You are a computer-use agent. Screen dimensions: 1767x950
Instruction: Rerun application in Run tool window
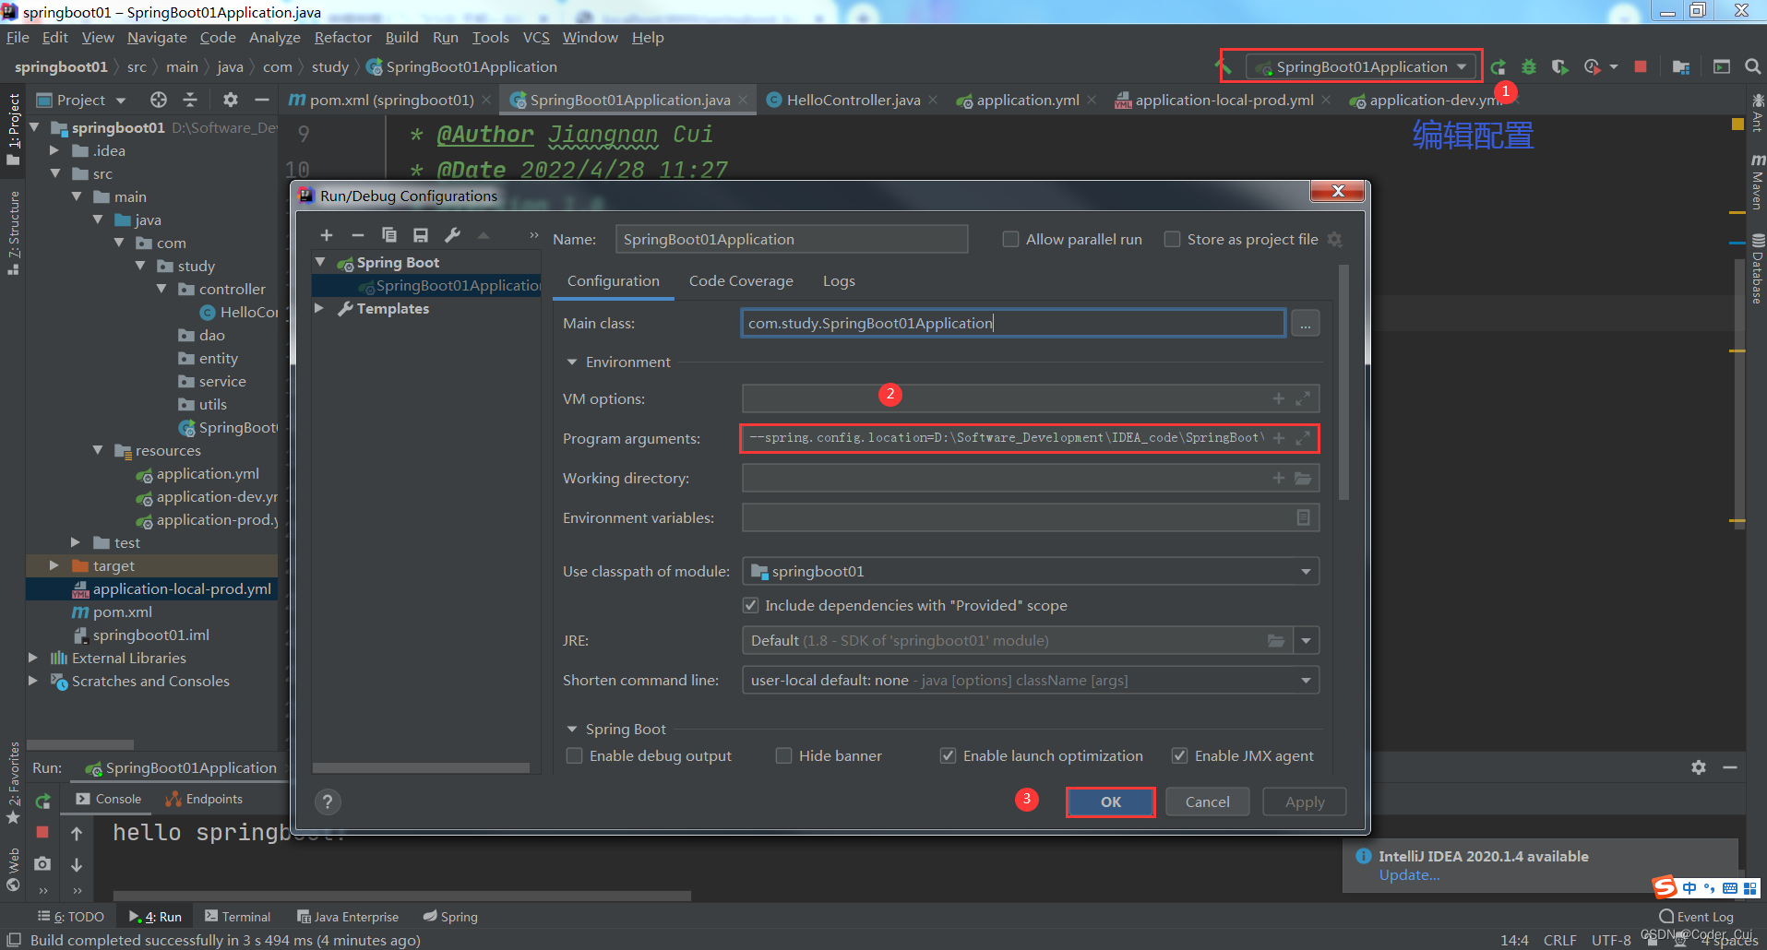coord(42,802)
